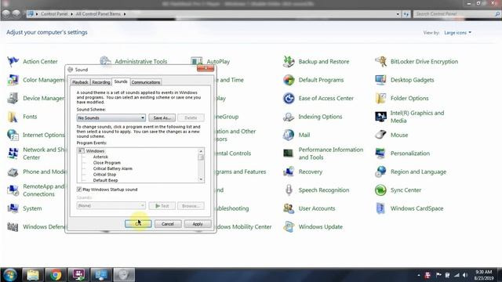
Task: Click the Control Panel breadcrumb
Action: pyautogui.click(x=54, y=14)
